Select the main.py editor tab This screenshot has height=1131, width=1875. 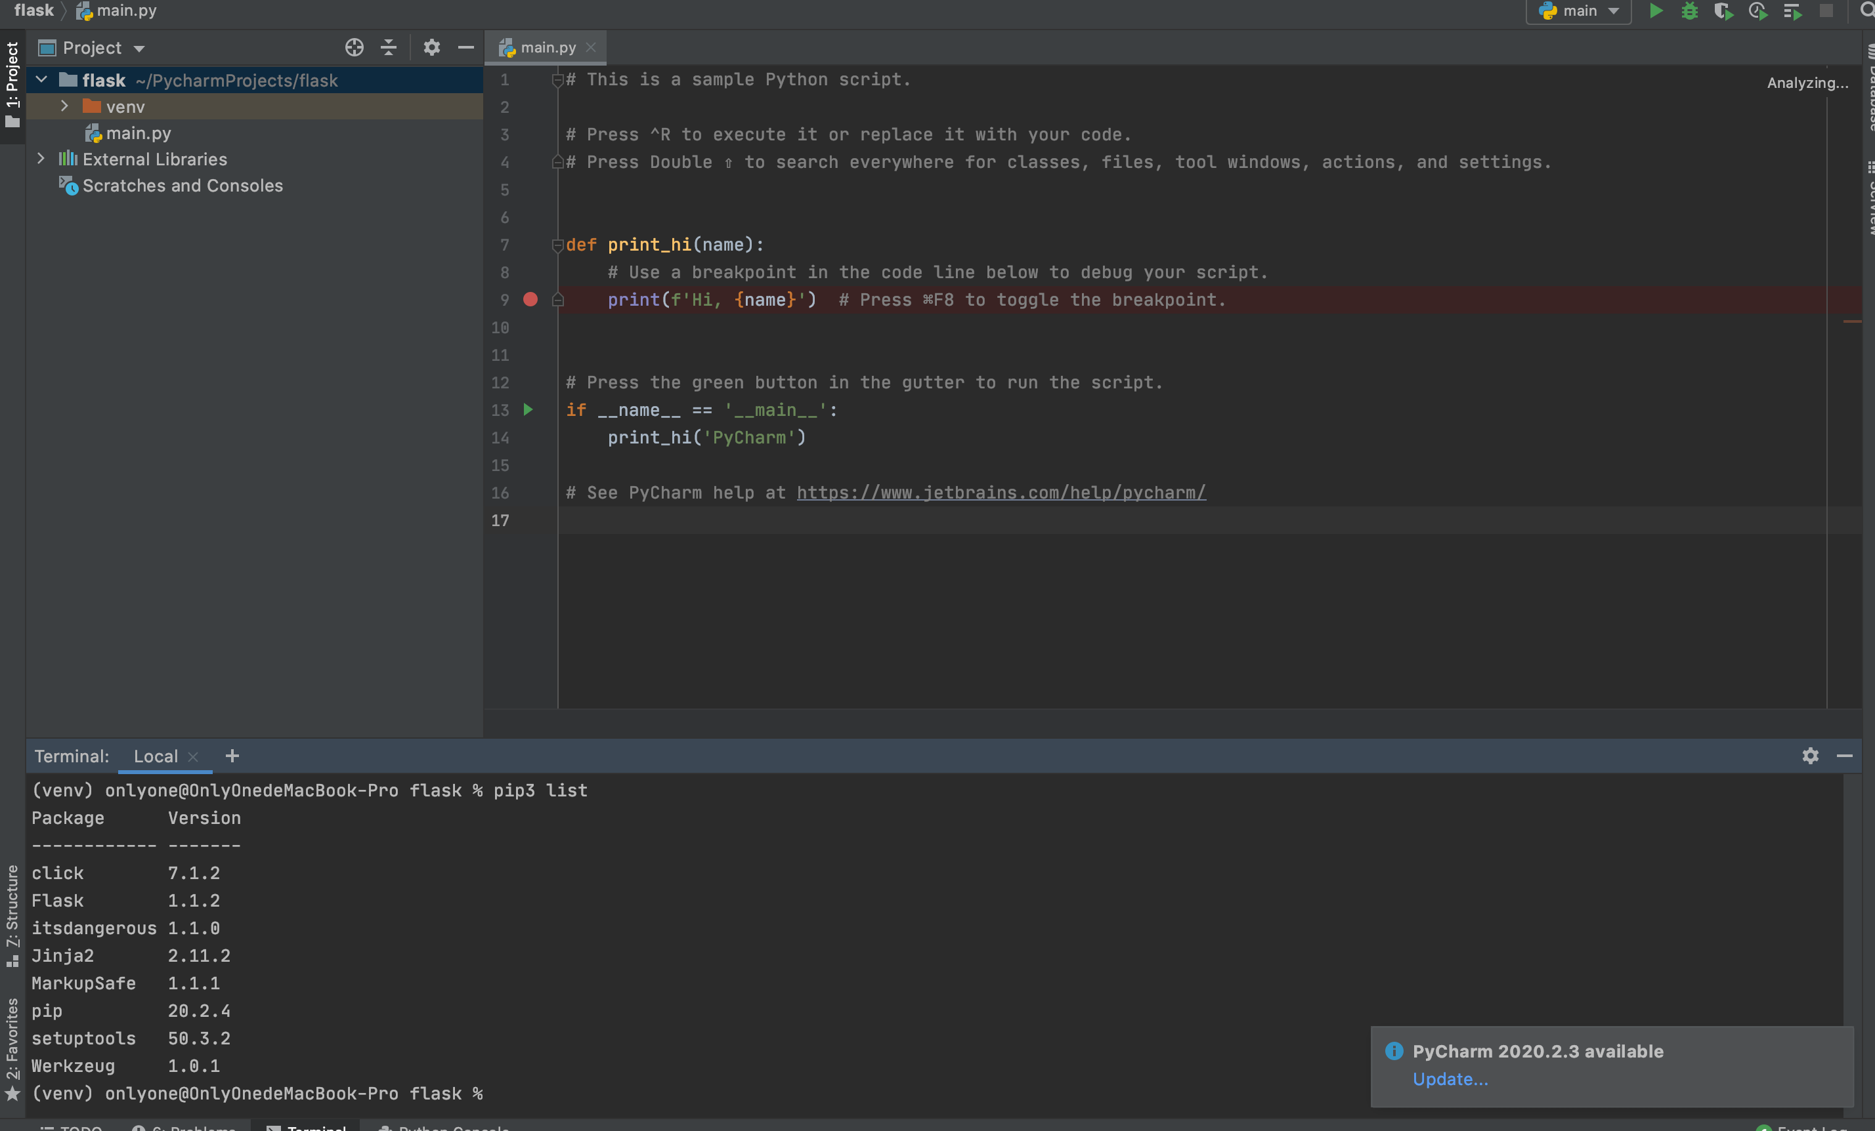[x=546, y=47]
